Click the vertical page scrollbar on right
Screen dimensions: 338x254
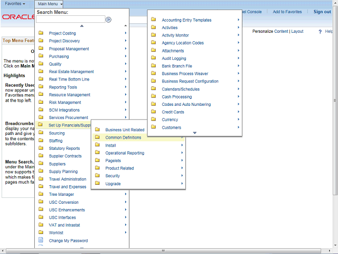[x=335, y=100]
